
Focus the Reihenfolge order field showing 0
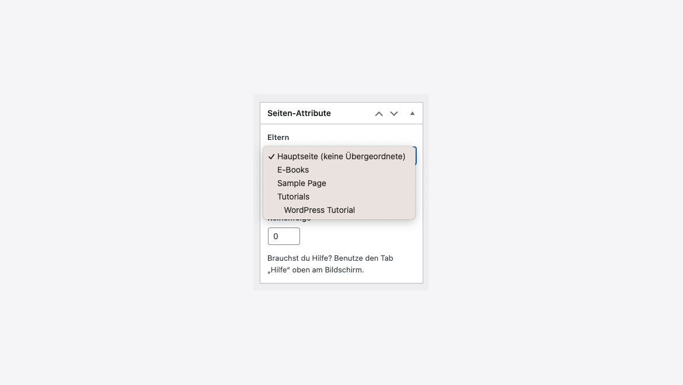click(284, 236)
